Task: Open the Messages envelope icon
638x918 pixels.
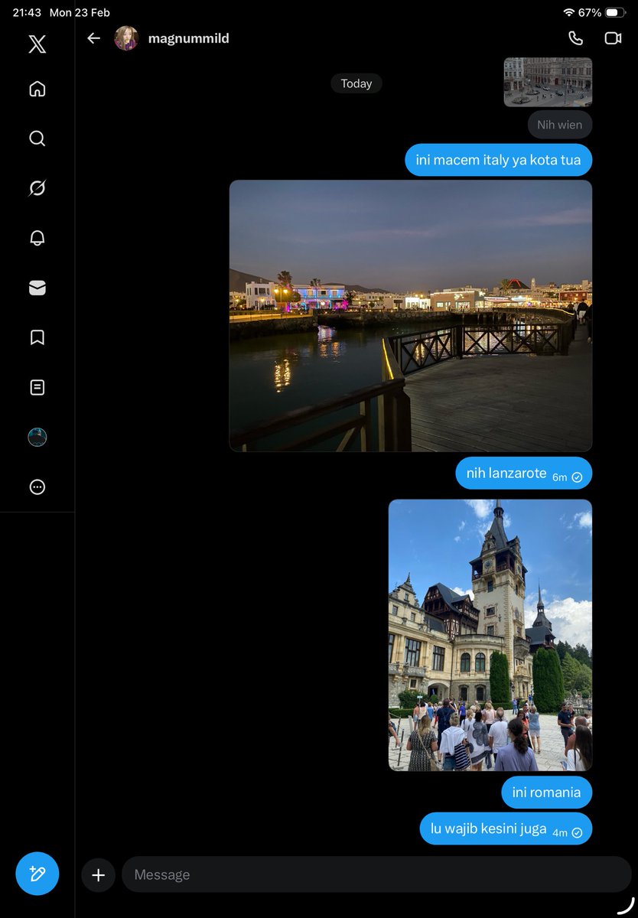Action: tap(37, 288)
